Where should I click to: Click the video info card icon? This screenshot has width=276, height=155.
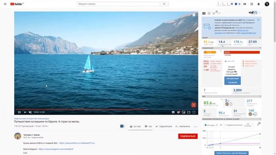point(194,15)
